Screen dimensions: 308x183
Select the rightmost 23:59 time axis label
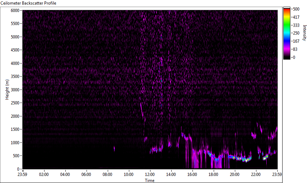pos(277,174)
